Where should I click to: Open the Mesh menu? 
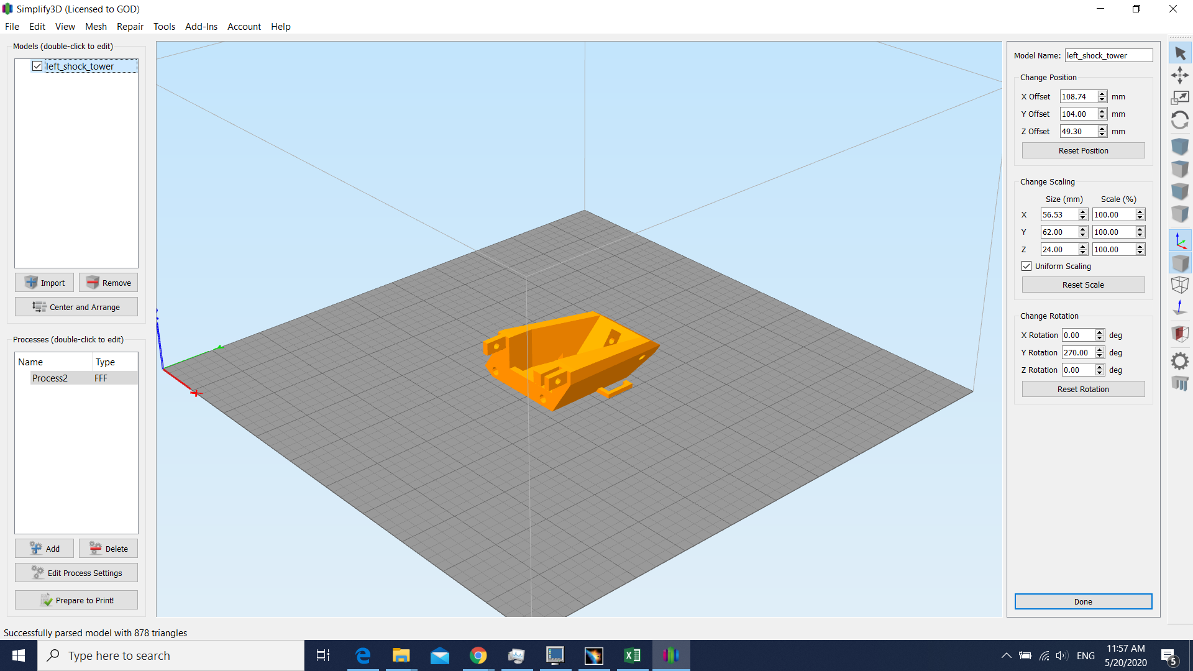tap(96, 26)
